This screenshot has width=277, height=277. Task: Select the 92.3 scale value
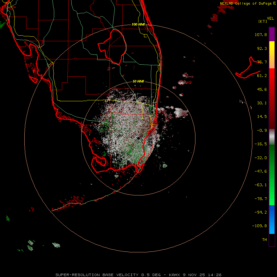262,48
